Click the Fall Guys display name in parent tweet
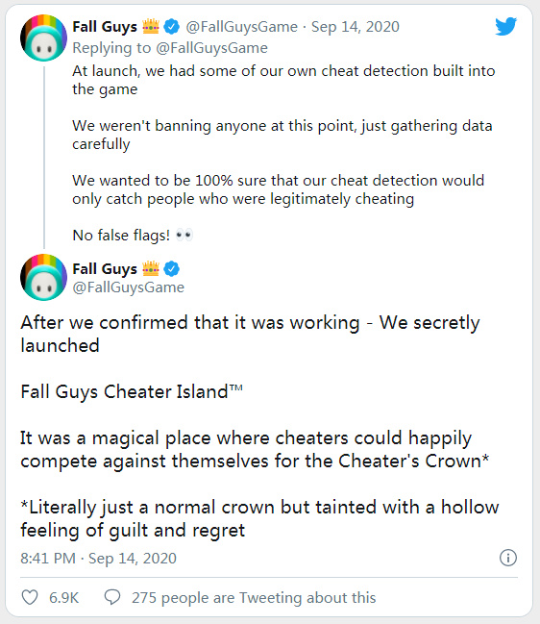 (x=105, y=27)
